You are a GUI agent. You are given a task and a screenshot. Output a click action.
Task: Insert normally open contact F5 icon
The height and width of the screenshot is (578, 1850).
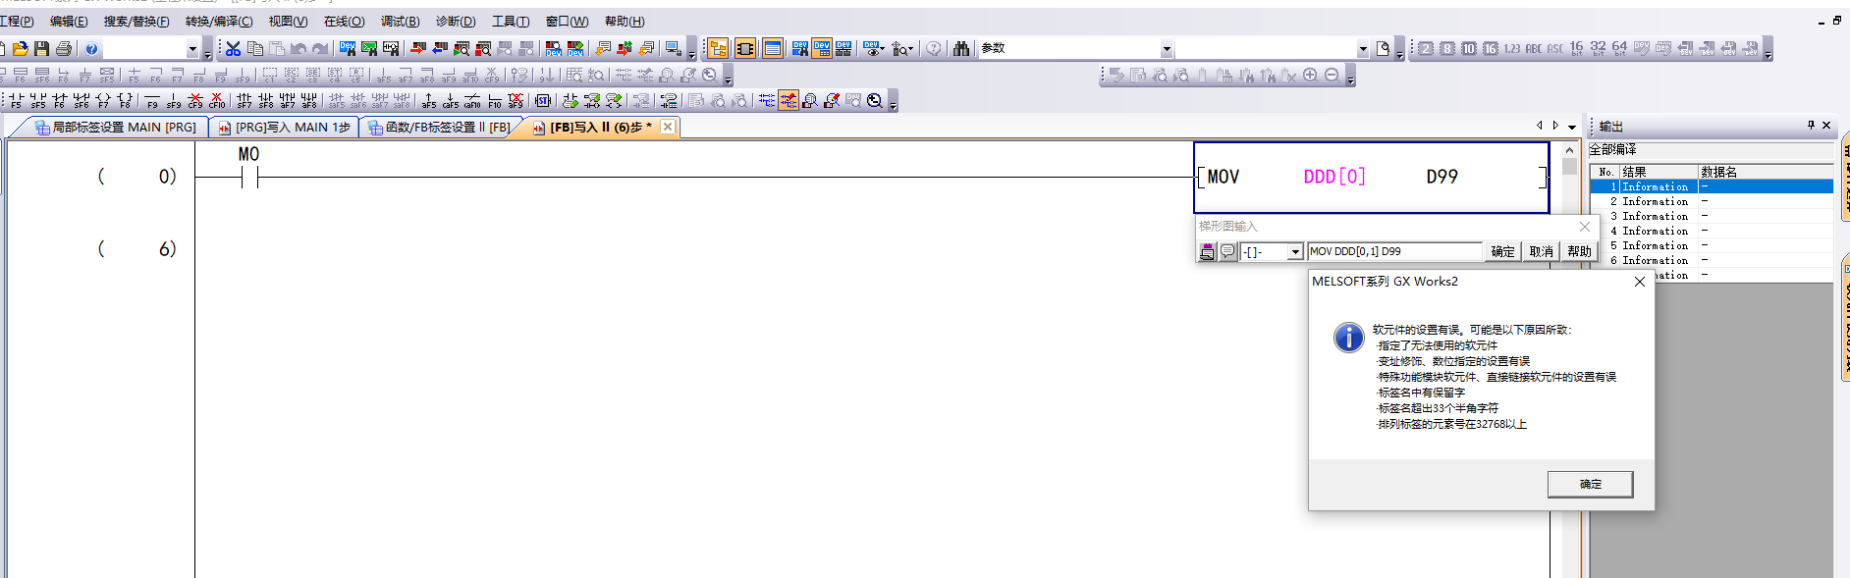point(16,100)
